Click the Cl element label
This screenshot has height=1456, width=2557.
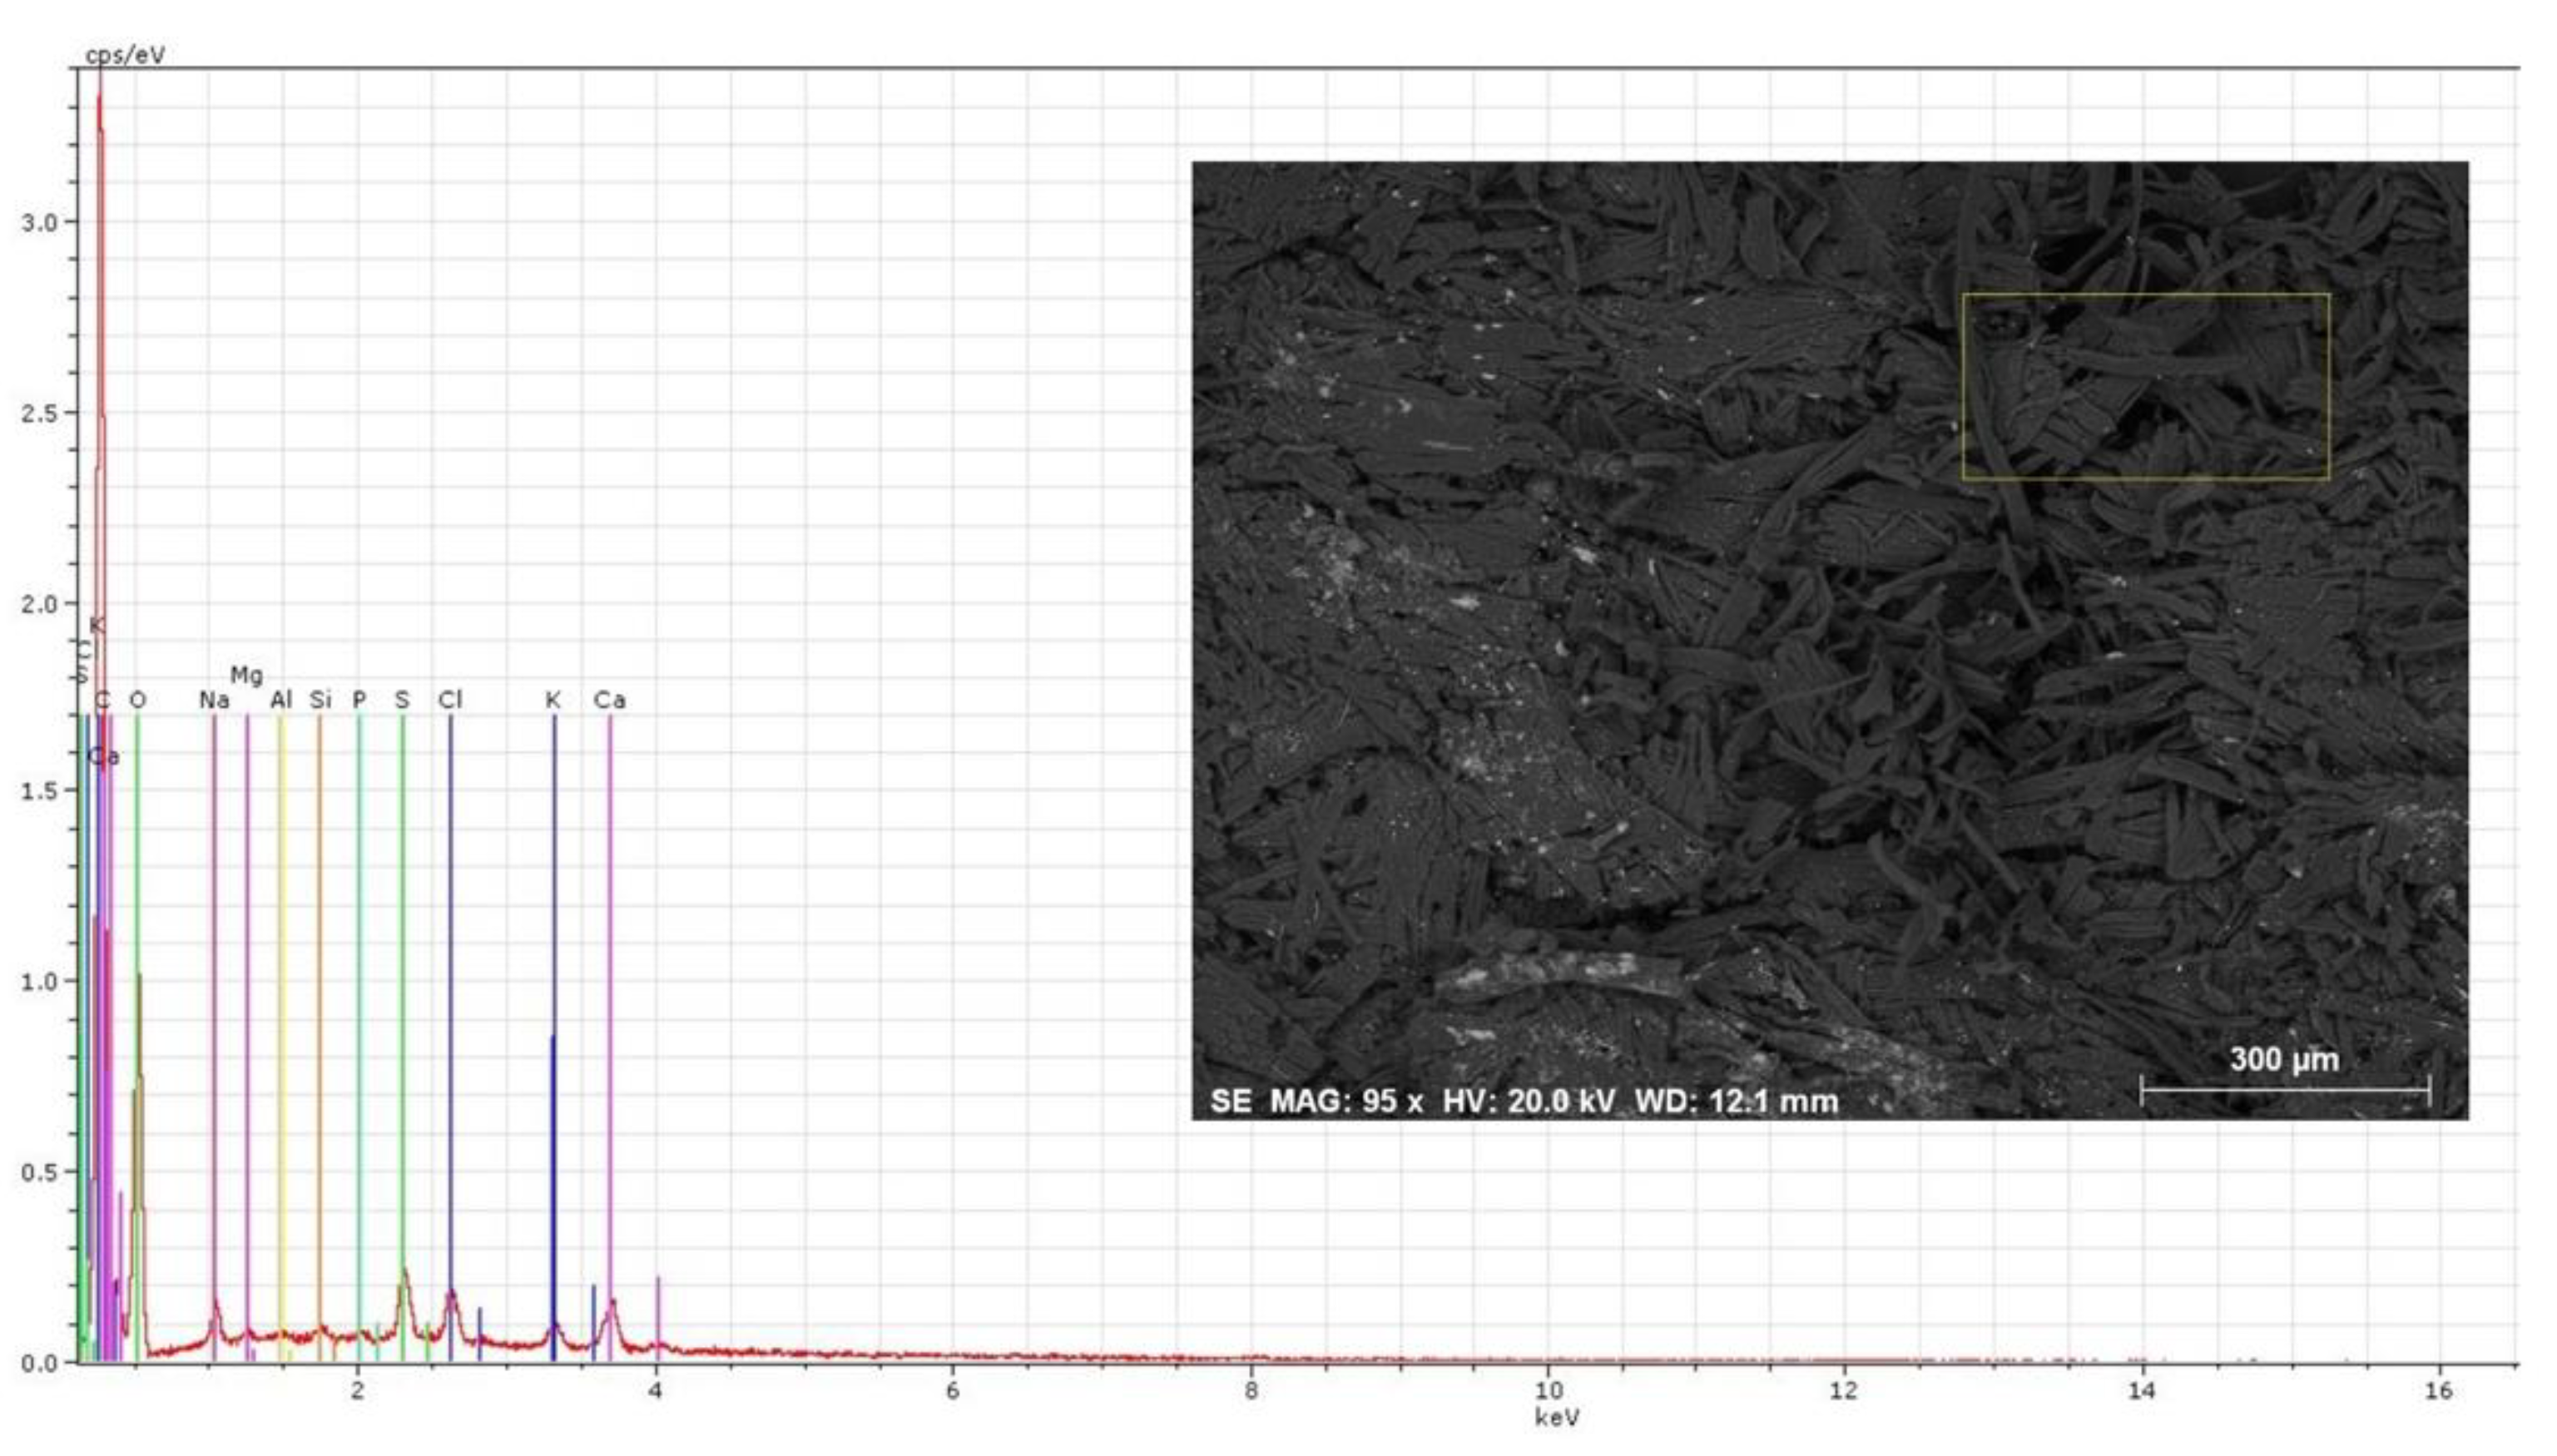(450, 700)
